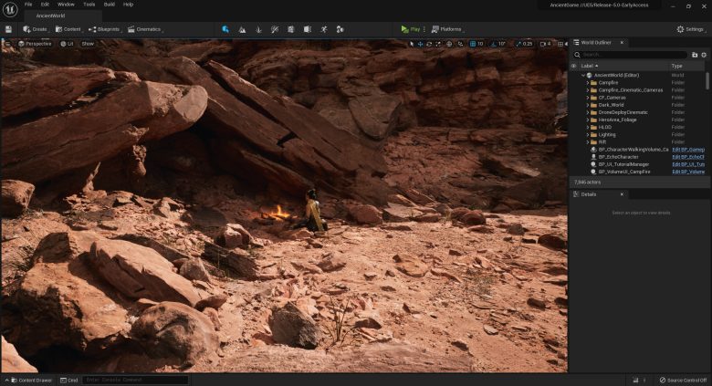712x386 pixels.
Task: Open World Outliner settings gear icon
Action: tap(704, 55)
